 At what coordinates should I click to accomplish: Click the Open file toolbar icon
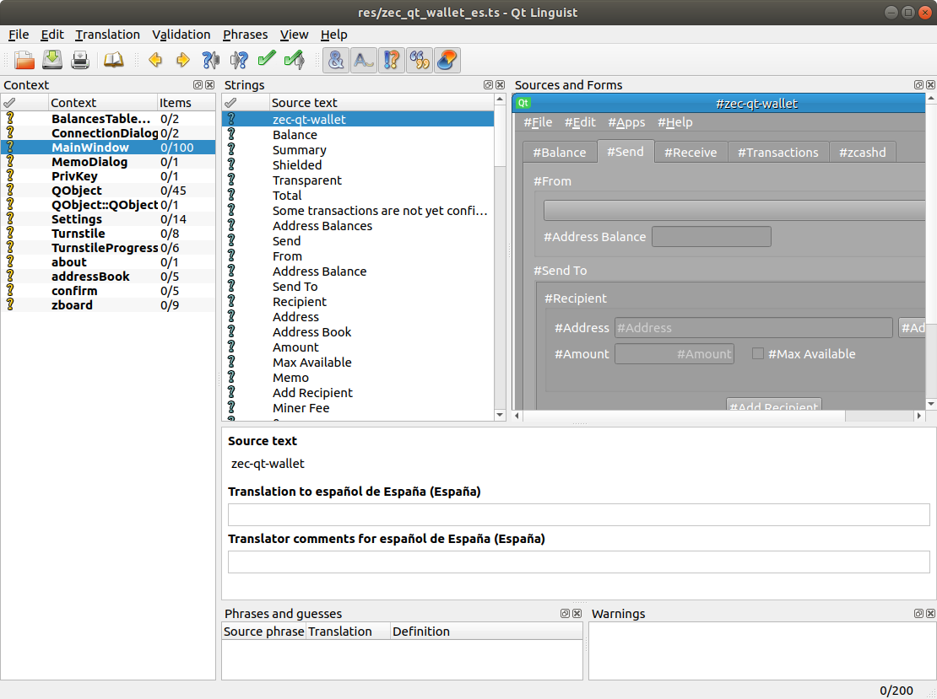[24, 60]
